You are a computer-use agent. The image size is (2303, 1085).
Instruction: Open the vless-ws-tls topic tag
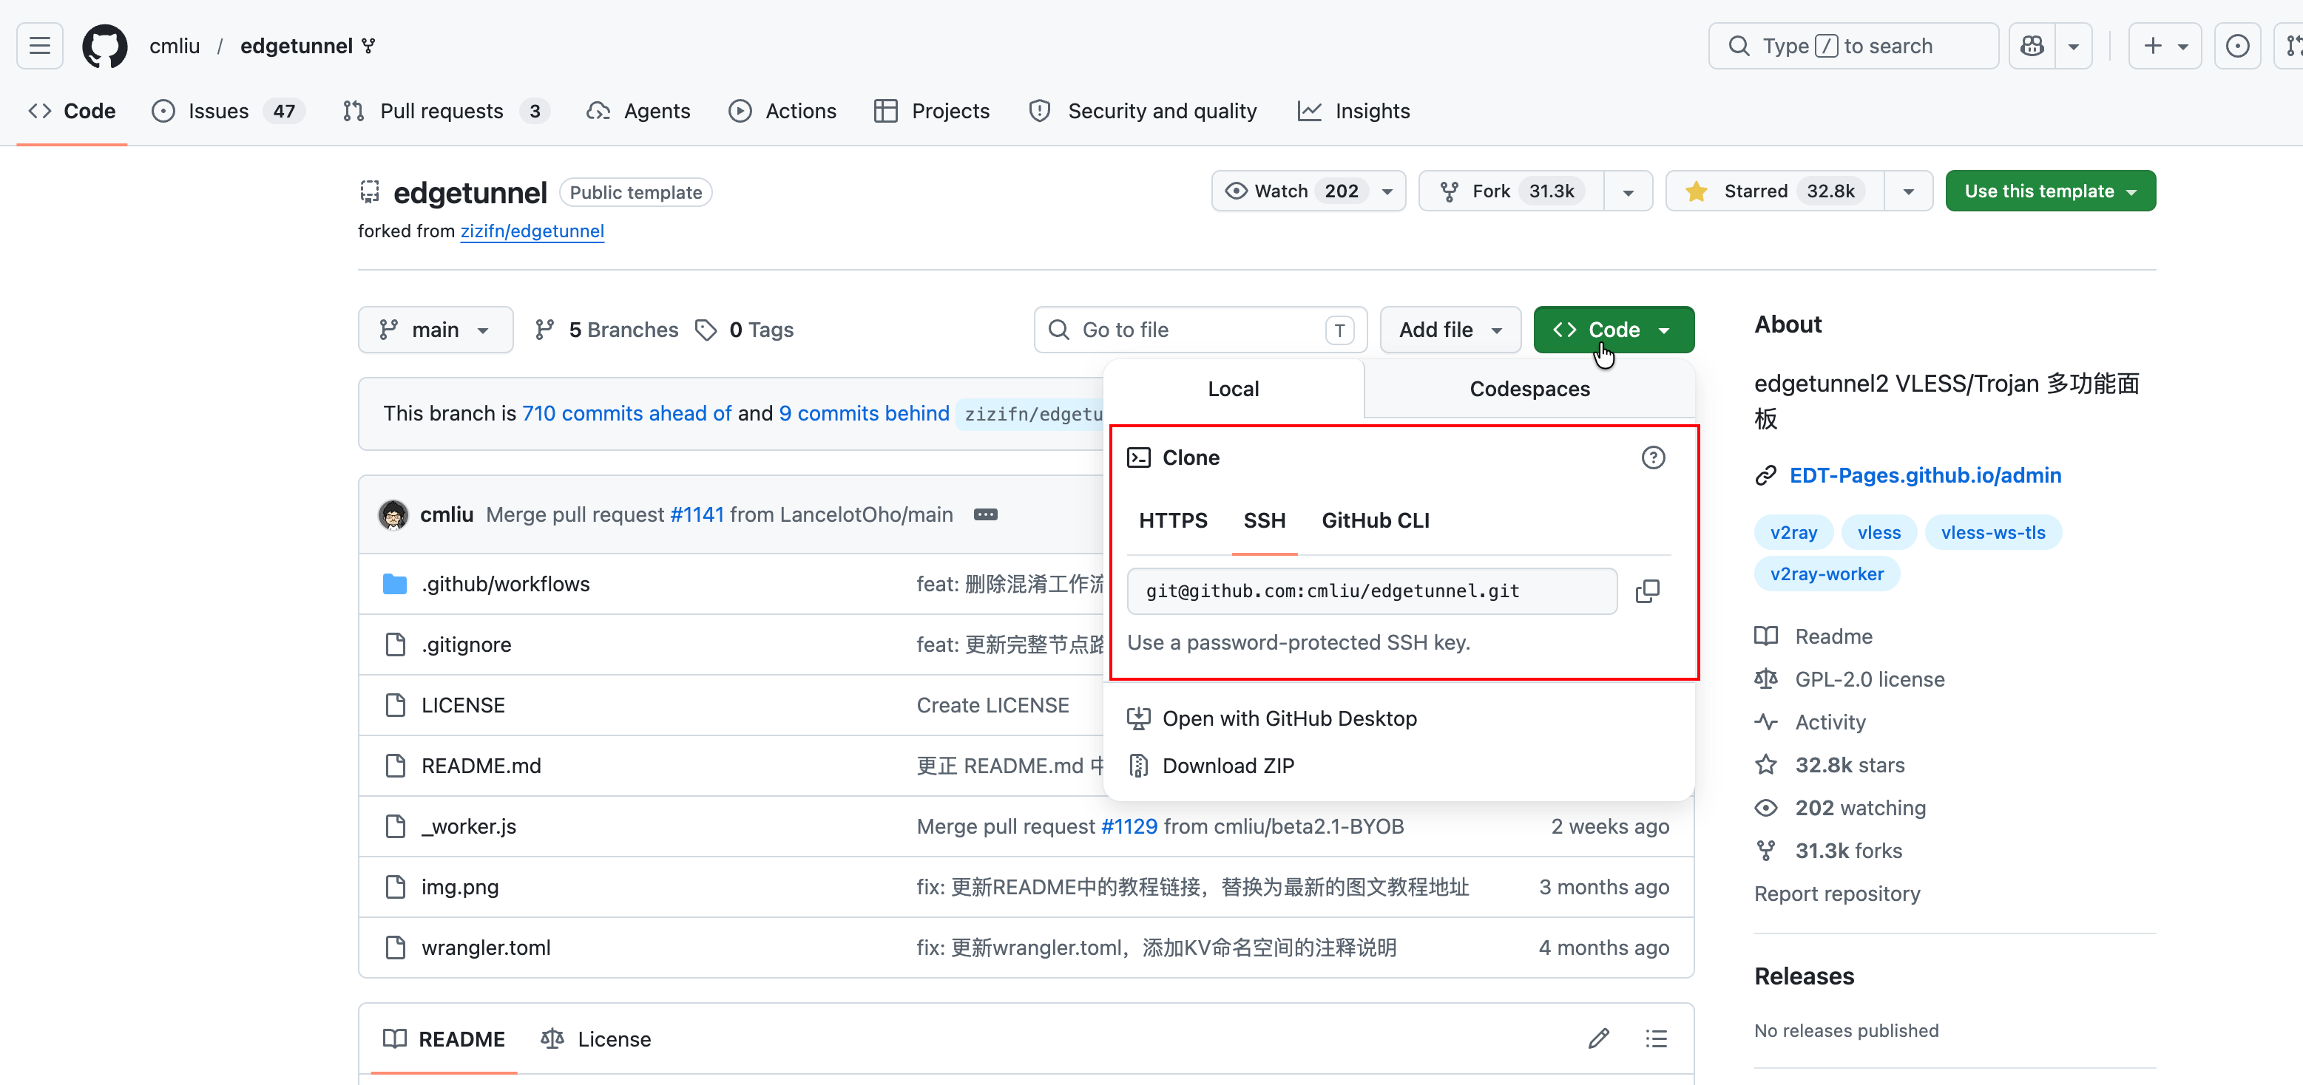1993,533
